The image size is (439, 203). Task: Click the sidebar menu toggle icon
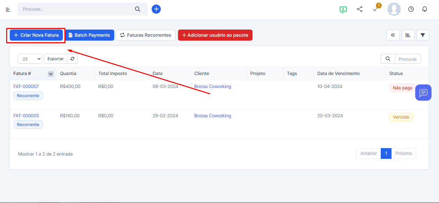click(8, 9)
